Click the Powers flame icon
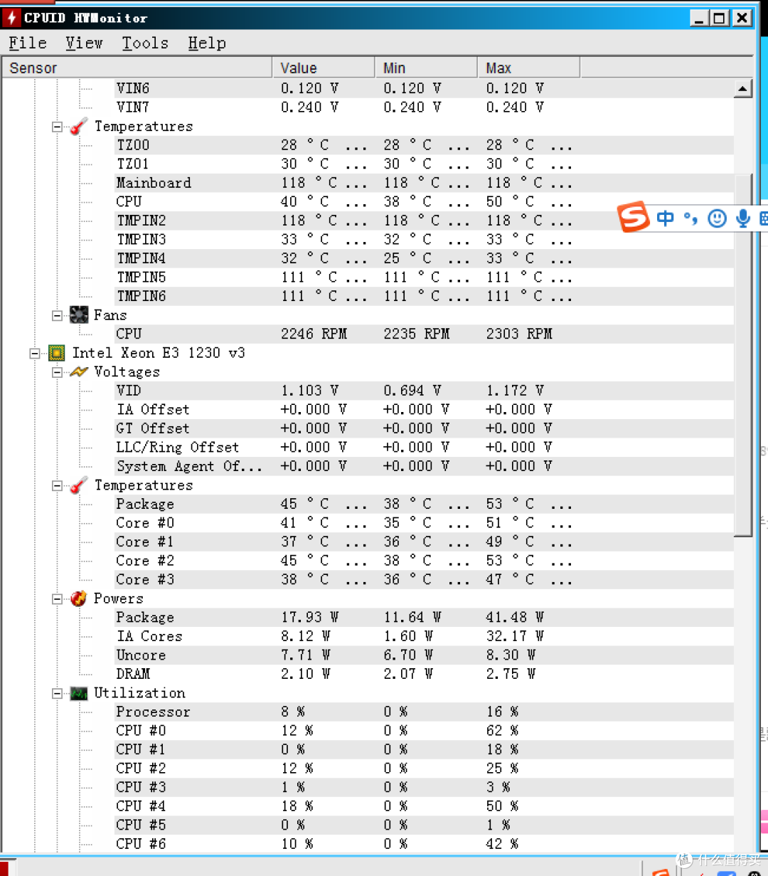The image size is (768, 876). [x=79, y=598]
